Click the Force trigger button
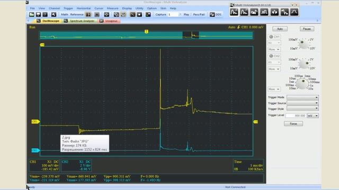339x190 pixels. 293,123
